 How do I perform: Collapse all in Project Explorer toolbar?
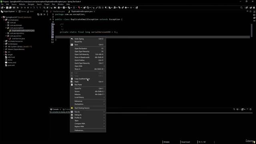point(38,14)
